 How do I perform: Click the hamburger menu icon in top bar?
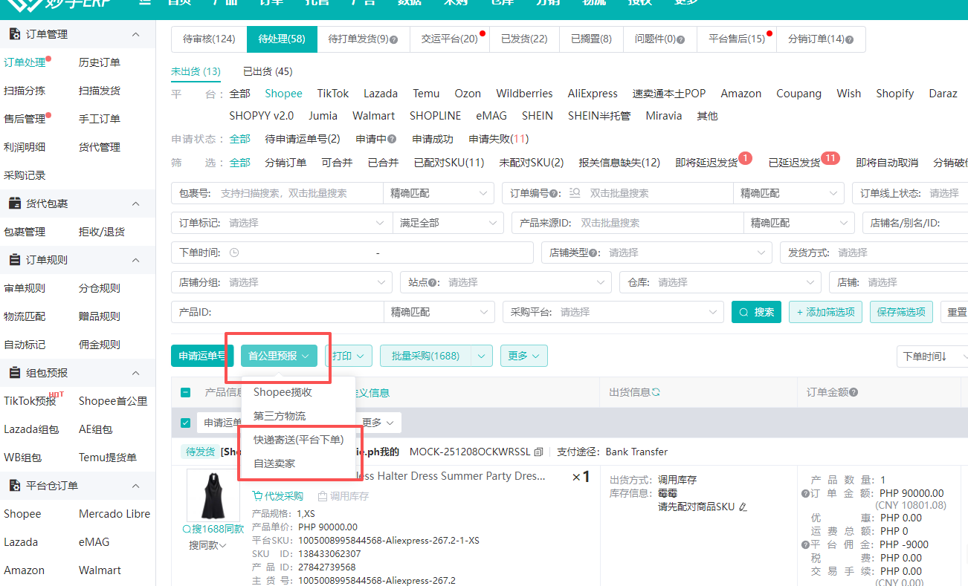146,3
